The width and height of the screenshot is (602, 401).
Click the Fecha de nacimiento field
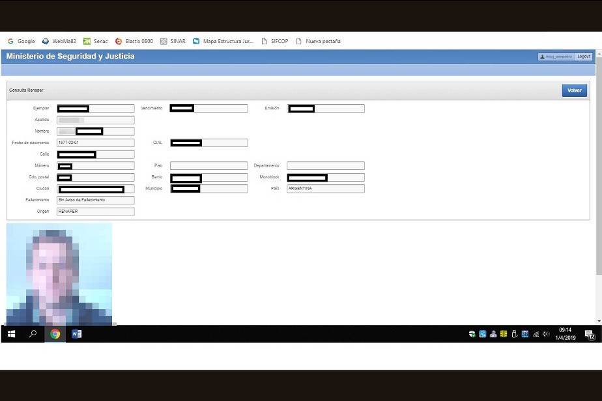pyautogui.click(x=95, y=143)
